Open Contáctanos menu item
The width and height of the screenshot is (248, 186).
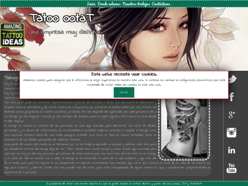pos(161,4)
